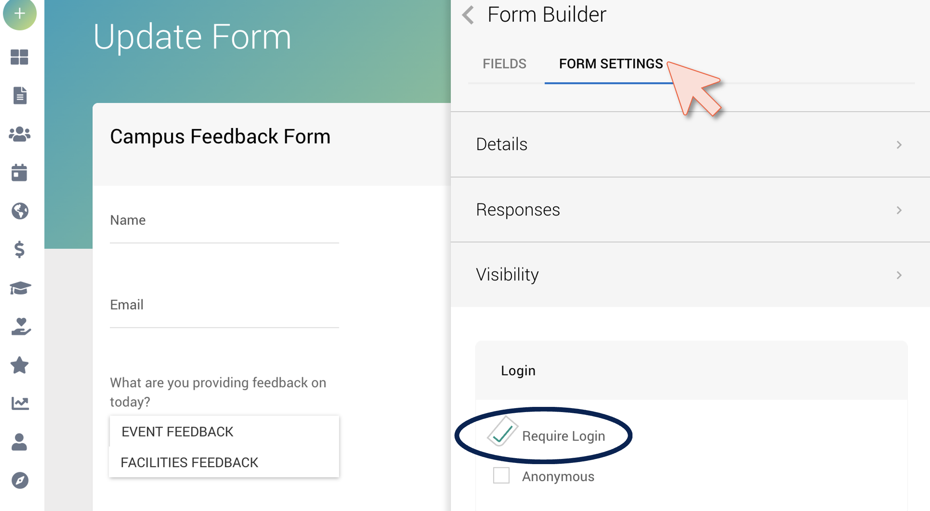This screenshot has height=511, width=930.
Task: Open the calendar events icon
Action: tap(19, 172)
